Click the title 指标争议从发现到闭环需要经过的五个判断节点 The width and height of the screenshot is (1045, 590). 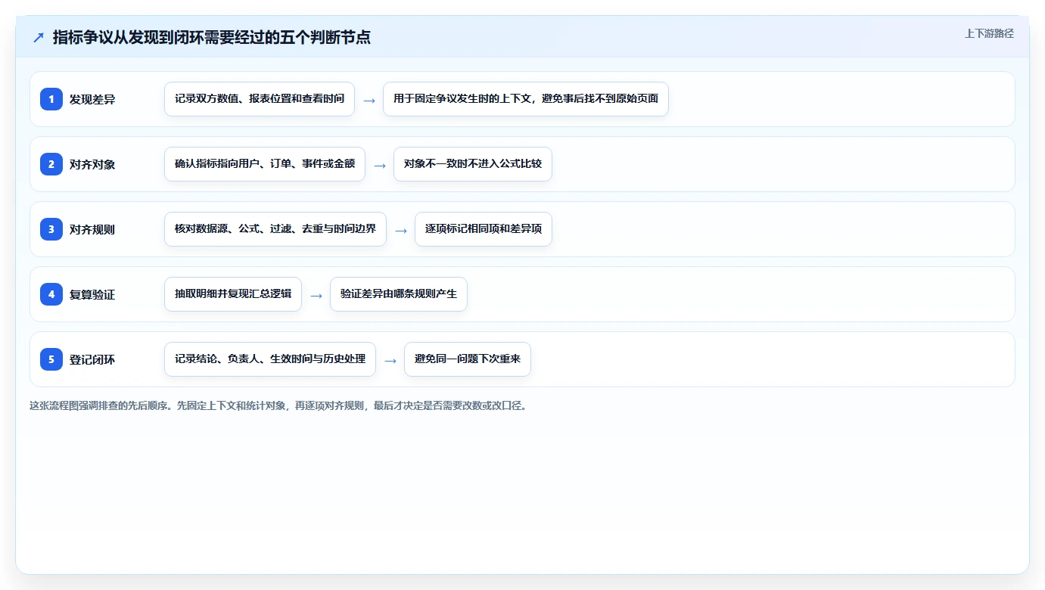coord(212,37)
